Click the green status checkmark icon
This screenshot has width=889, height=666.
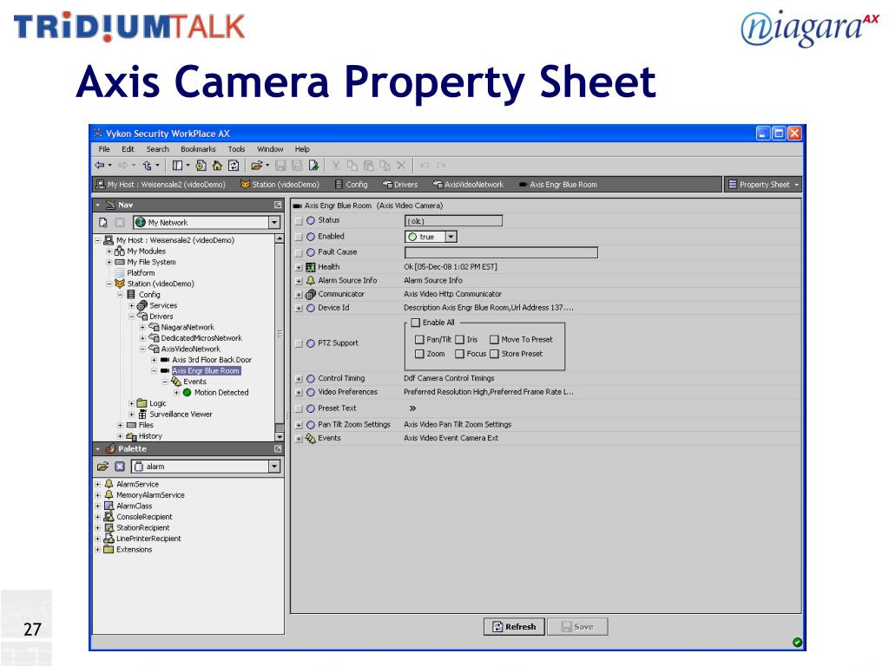pos(797,643)
